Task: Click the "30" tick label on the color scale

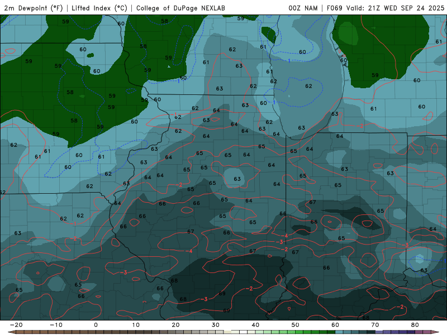Action: tap(216, 325)
